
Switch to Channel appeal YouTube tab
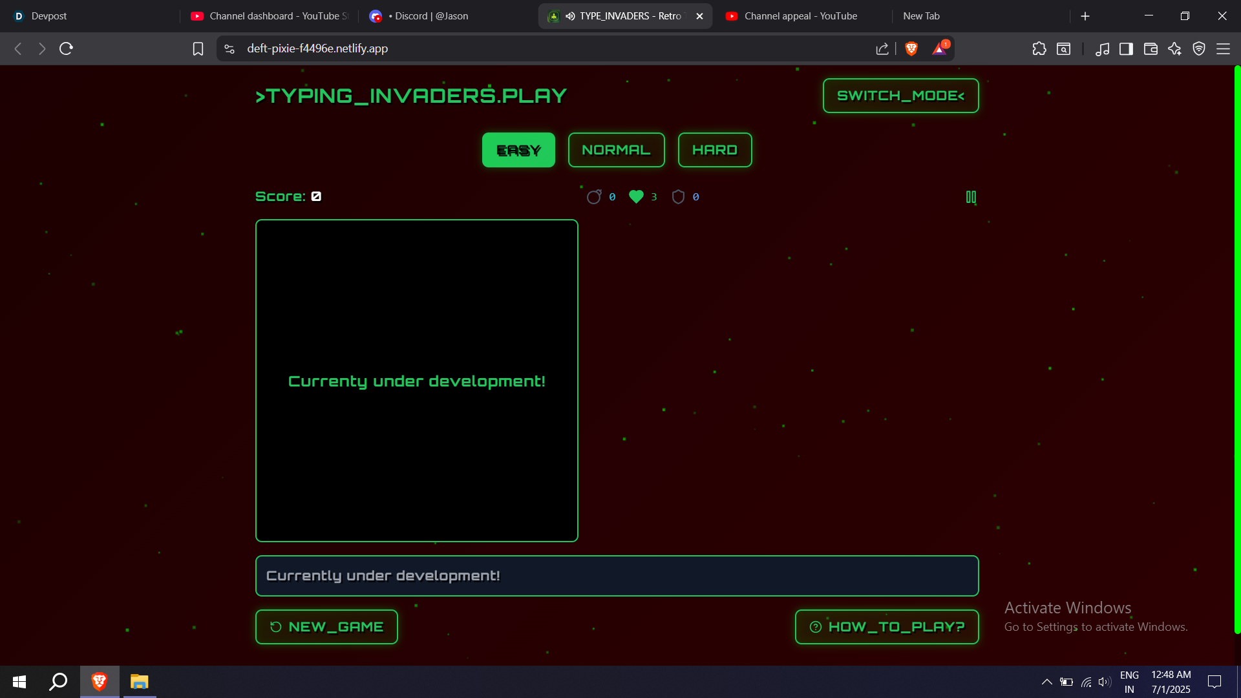(800, 16)
